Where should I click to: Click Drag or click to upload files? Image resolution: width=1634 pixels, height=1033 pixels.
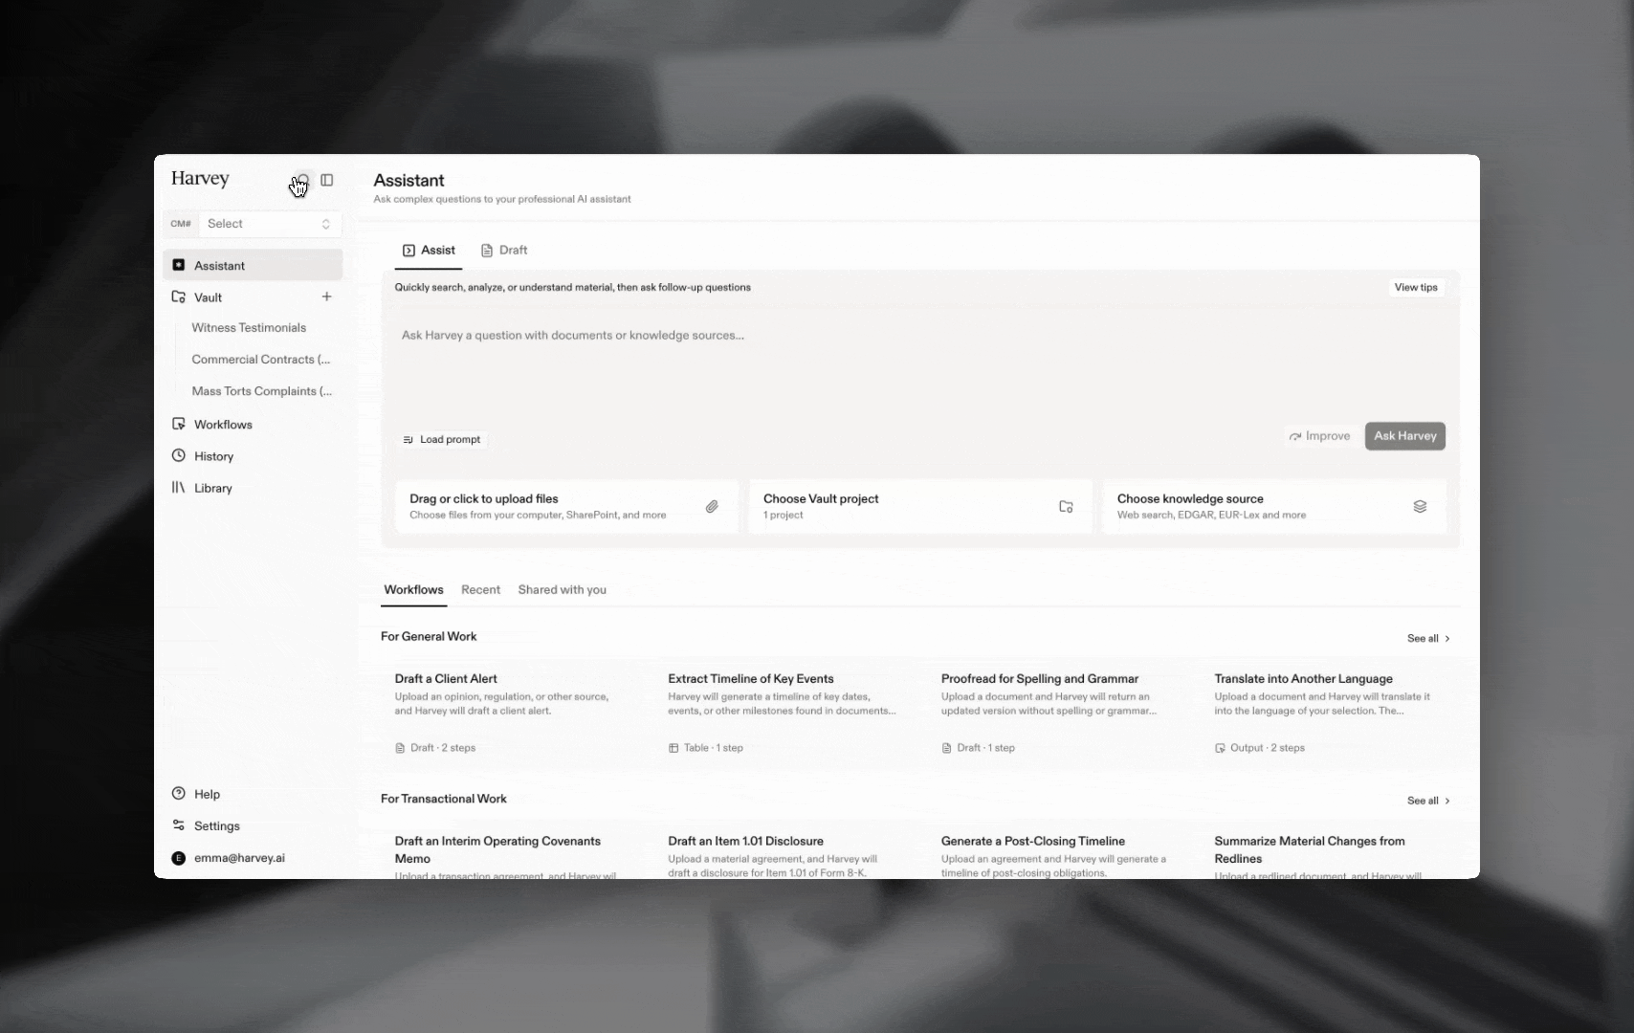tap(484, 498)
